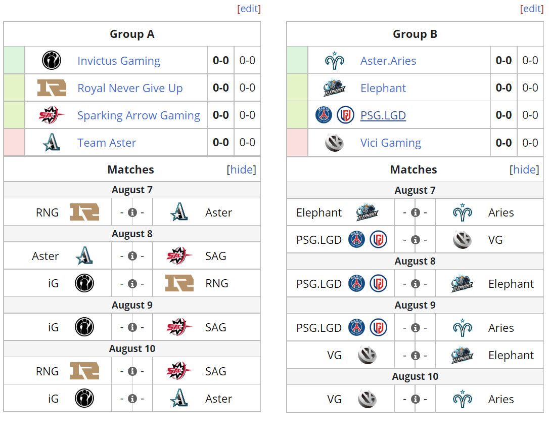Click the Aster.Aries logo in Group B standings
This screenshot has width=549, height=432.
pyautogui.click(x=334, y=60)
